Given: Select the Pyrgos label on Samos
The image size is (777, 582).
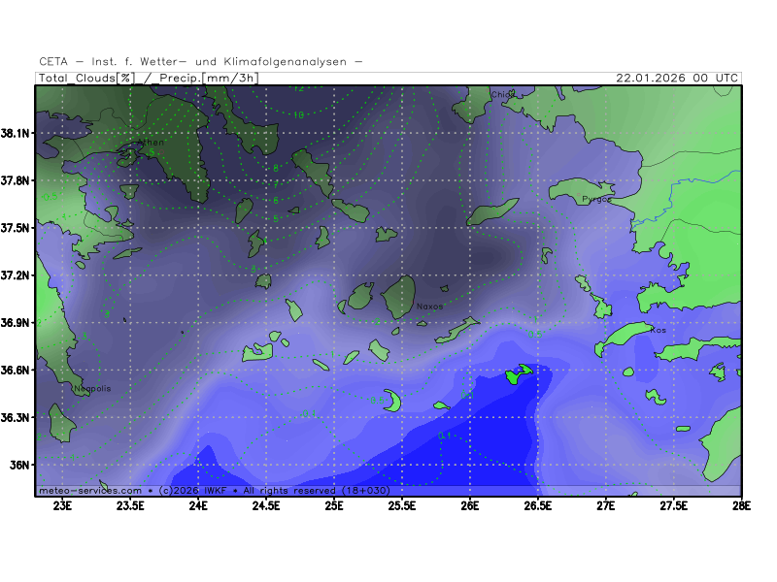Looking at the screenshot, I should (596, 200).
